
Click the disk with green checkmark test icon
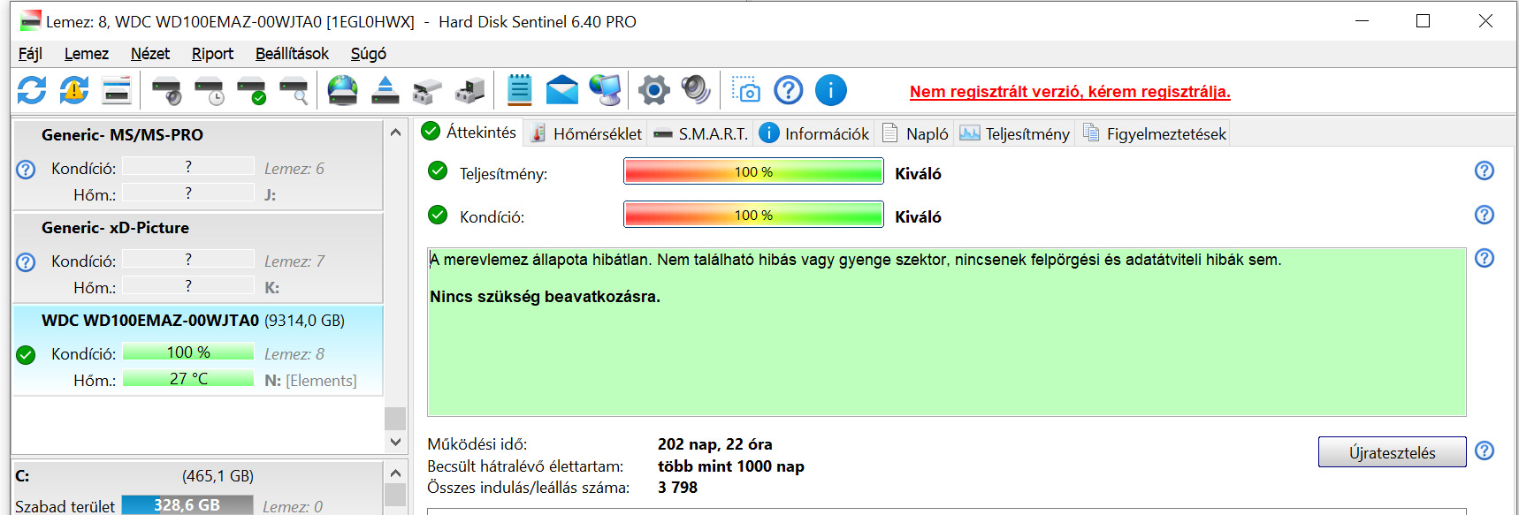tap(251, 90)
